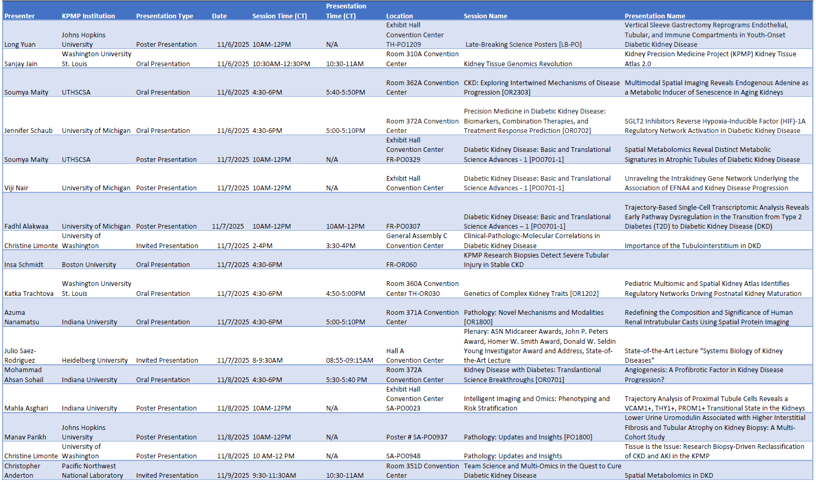
Task: Select Angiogenesis: A Profibrotic Factor cell
Action: [x=703, y=375]
